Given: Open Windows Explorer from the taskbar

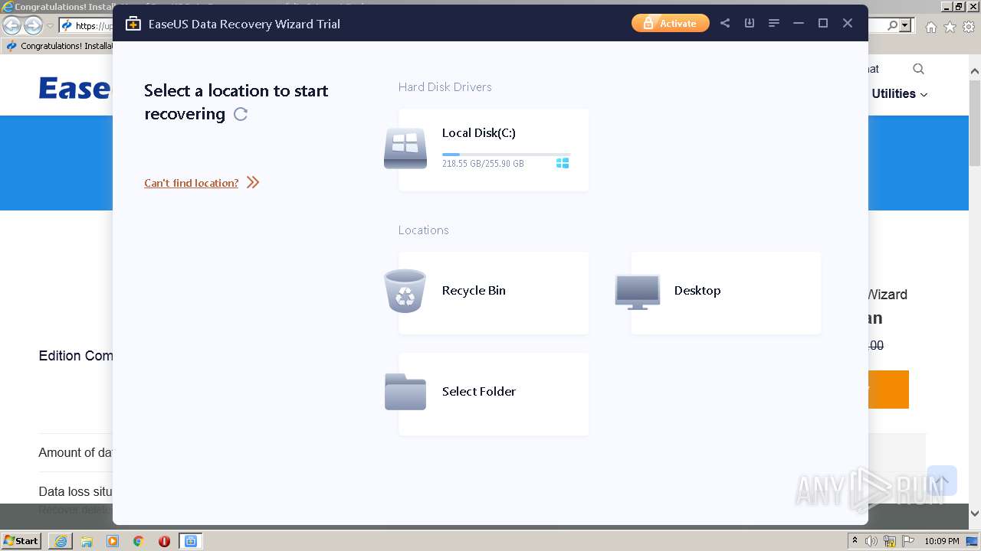Looking at the screenshot, I should 87,541.
